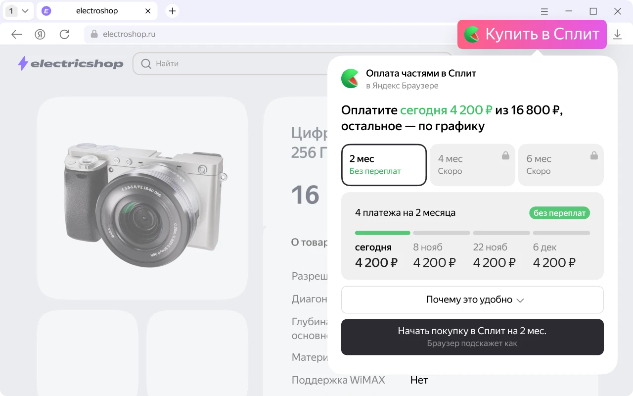The width and height of the screenshot is (633, 396).
Task: Click the text 4 платежа на 2 месяца
Action: [x=405, y=213]
